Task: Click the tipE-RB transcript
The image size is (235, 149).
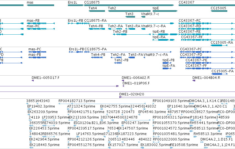Action: [x=165, y=34]
